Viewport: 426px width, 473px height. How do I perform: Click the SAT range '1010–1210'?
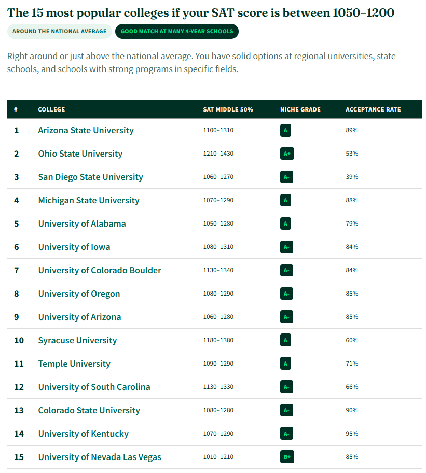(x=218, y=457)
